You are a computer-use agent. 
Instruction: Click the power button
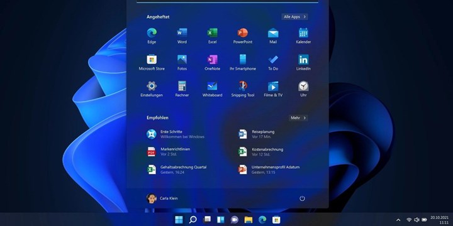[302, 198]
